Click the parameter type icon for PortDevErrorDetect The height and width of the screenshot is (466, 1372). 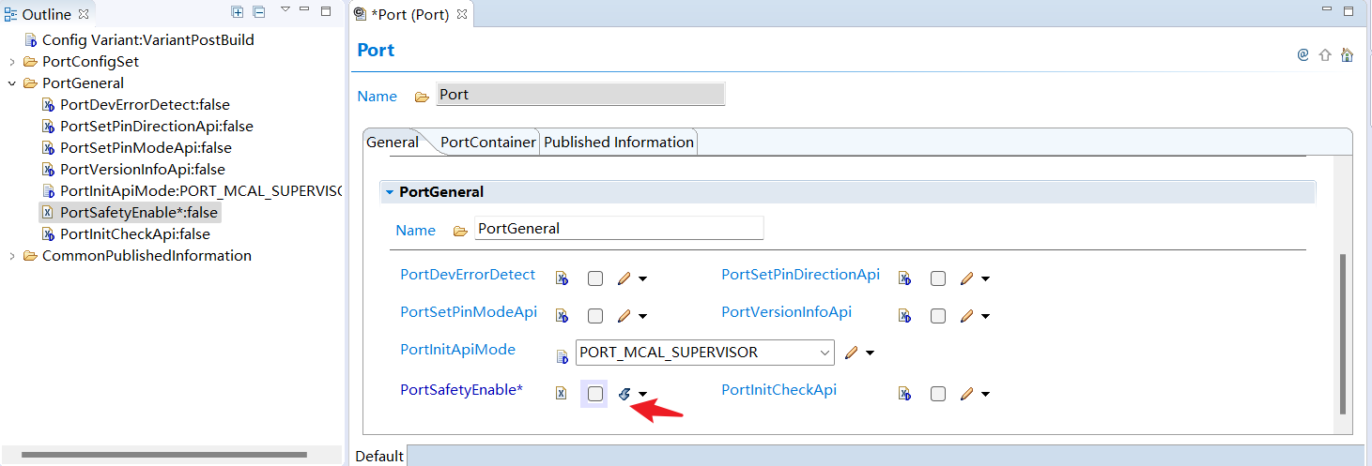pos(562,278)
